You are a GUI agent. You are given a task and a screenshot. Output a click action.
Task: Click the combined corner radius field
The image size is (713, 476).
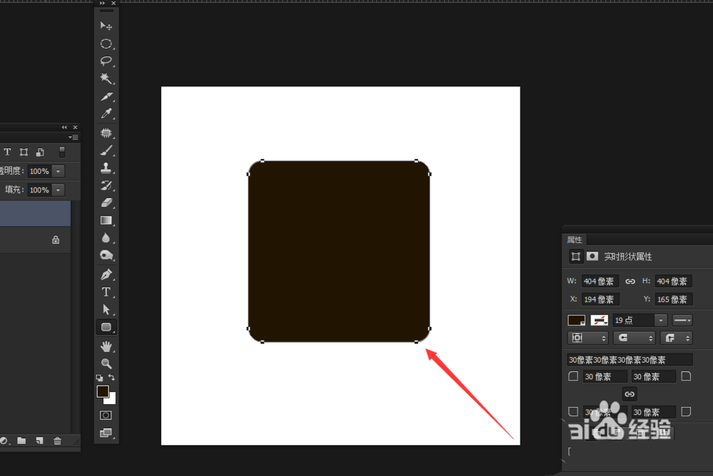point(630,360)
